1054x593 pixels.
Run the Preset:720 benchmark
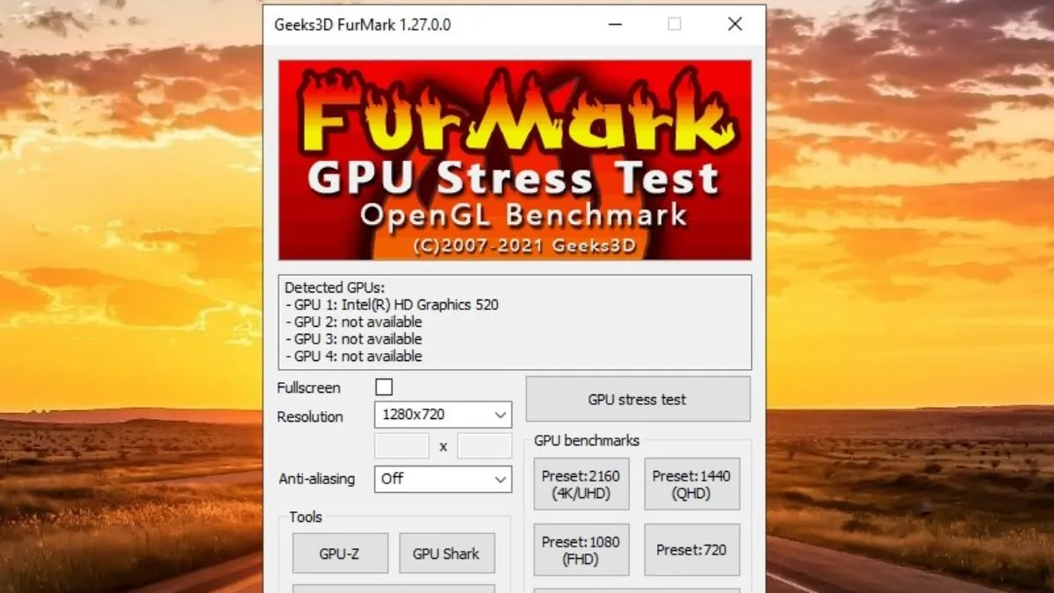pos(691,550)
